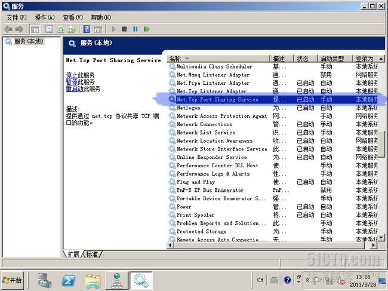
Task: Click gear icon of Multimedia Class Scheduler
Action: pyautogui.click(x=172, y=66)
